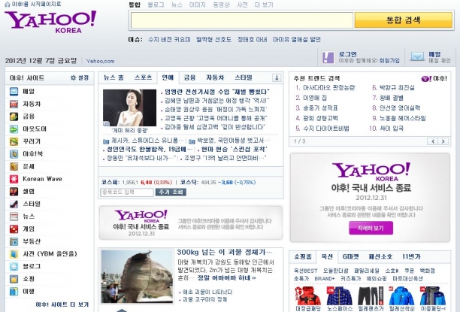
Task: Click the actress photo thumbnail in 연예 news
Action: (130, 108)
